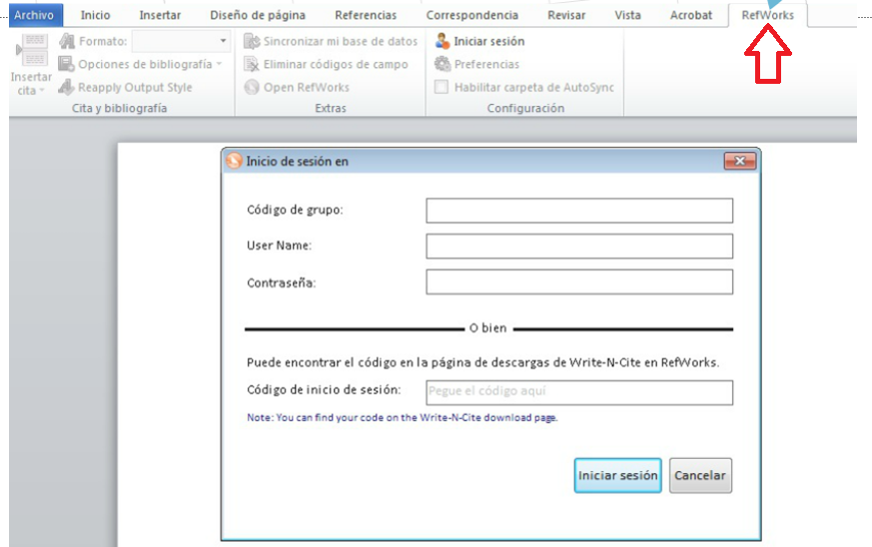Close the Inicio de sesión dialog
872x547 pixels.
point(739,162)
